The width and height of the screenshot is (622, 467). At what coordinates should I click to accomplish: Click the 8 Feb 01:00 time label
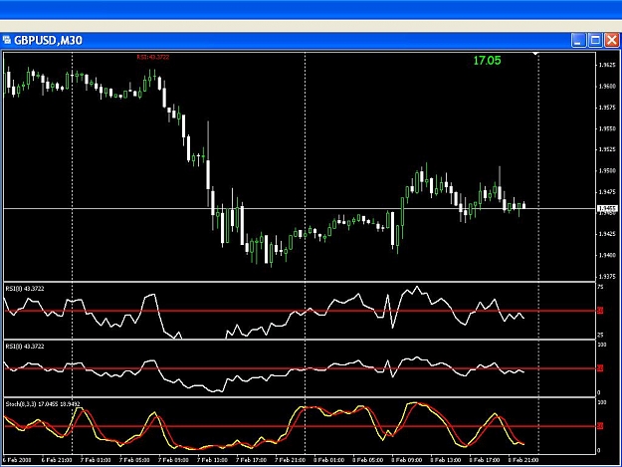(x=328, y=460)
